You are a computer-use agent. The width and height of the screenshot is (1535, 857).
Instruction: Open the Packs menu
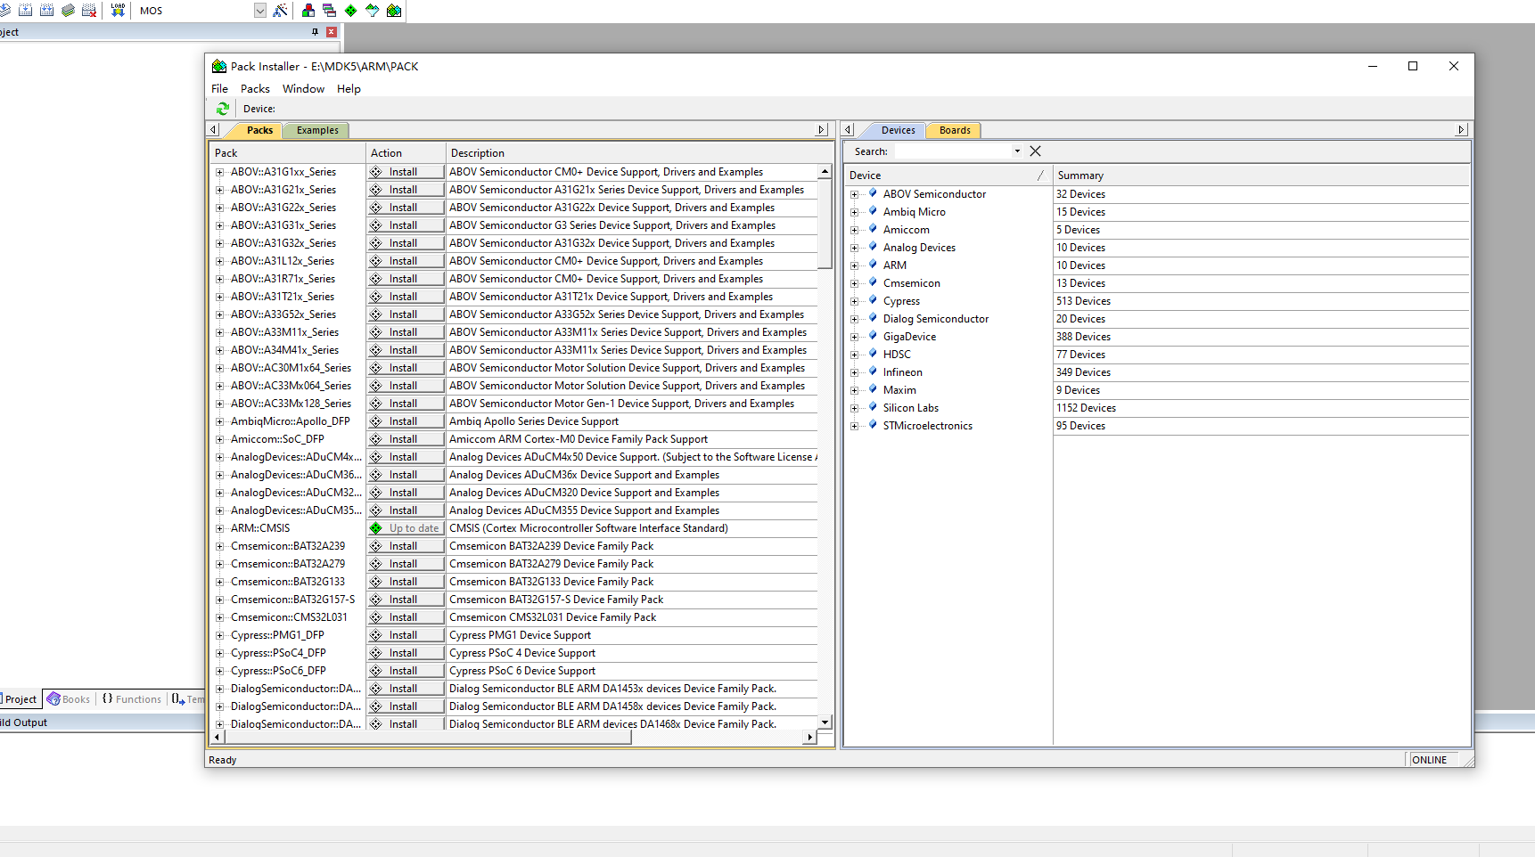[x=255, y=89]
